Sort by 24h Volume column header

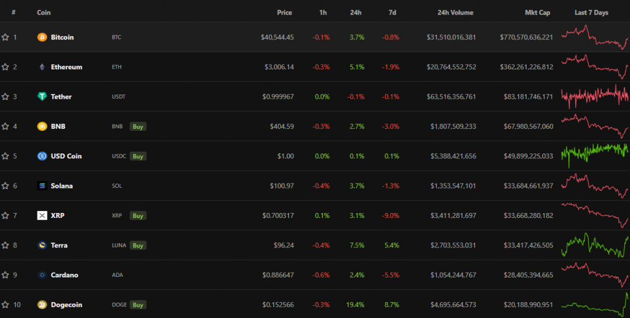coord(455,12)
